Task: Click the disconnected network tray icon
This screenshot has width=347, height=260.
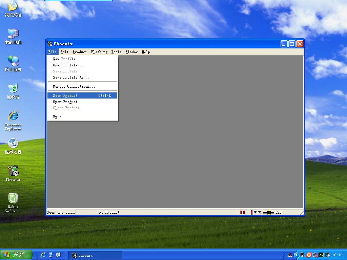Action: [x=315, y=255]
